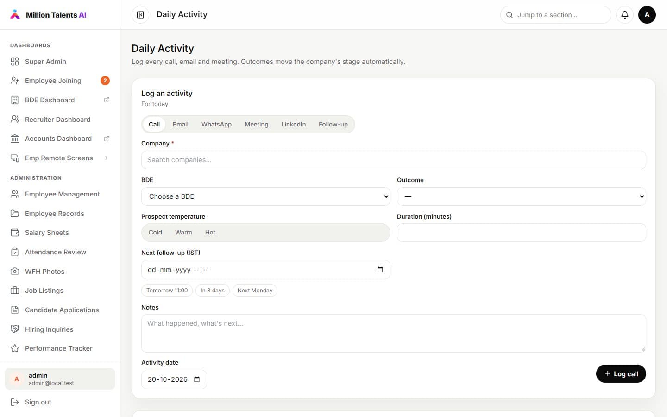Click the Notes text area
667x417 pixels.
click(394, 334)
